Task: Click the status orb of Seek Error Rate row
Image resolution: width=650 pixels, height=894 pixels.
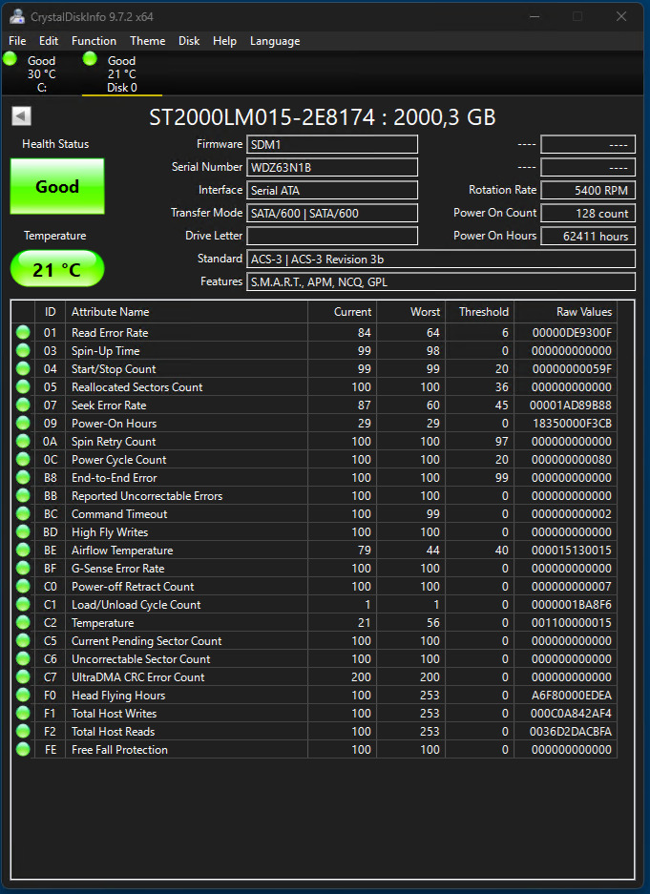Action: click(23, 405)
